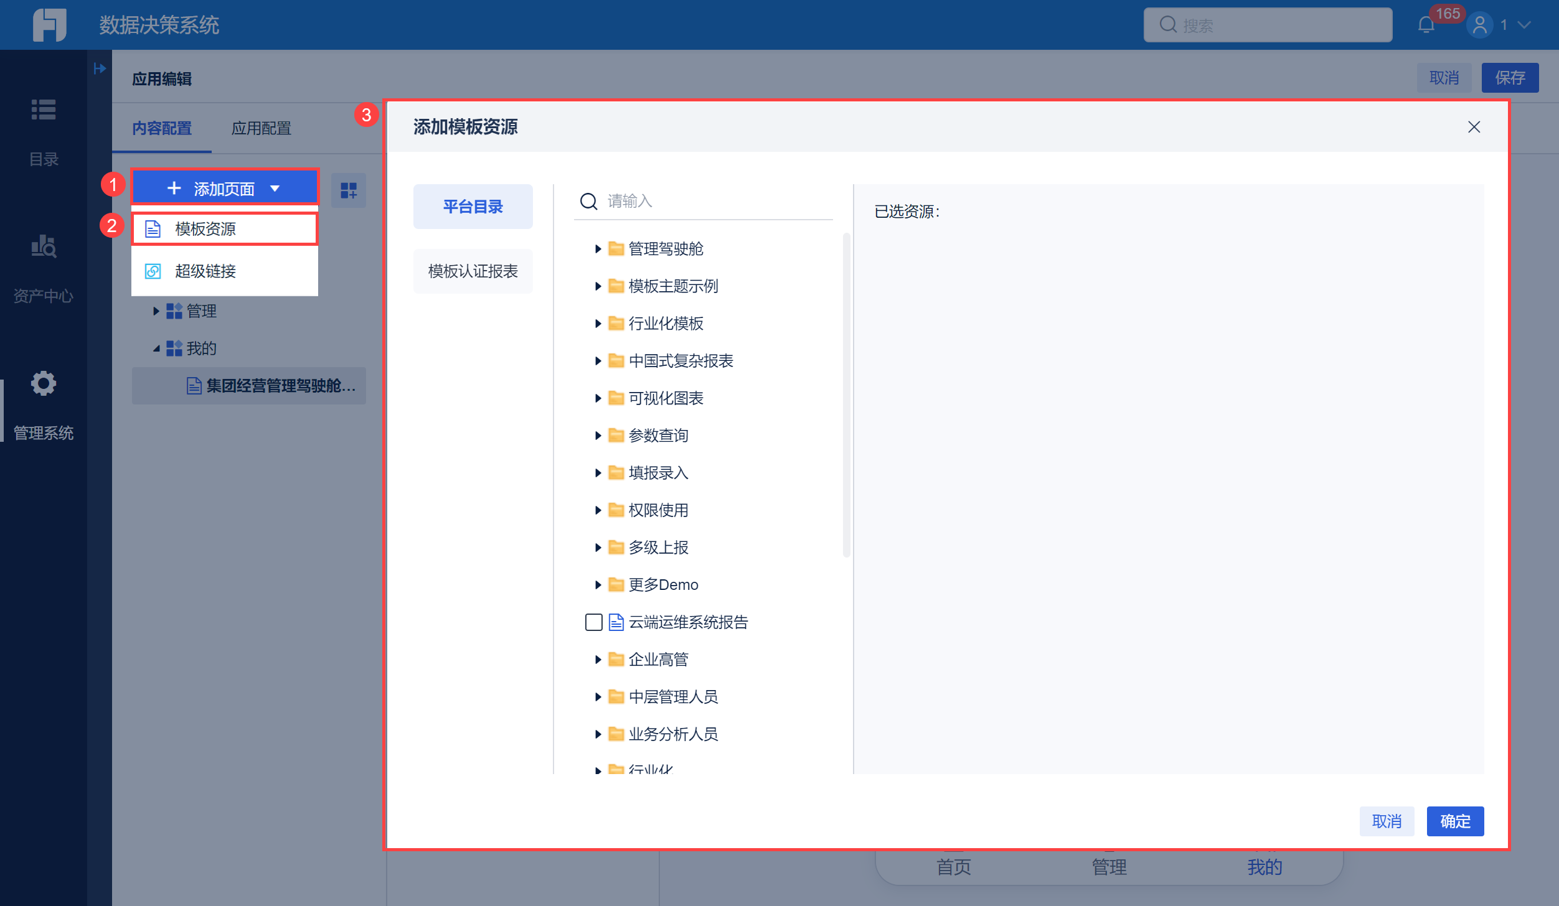Click the folder tree vertical scrollbar

click(846, 395)
